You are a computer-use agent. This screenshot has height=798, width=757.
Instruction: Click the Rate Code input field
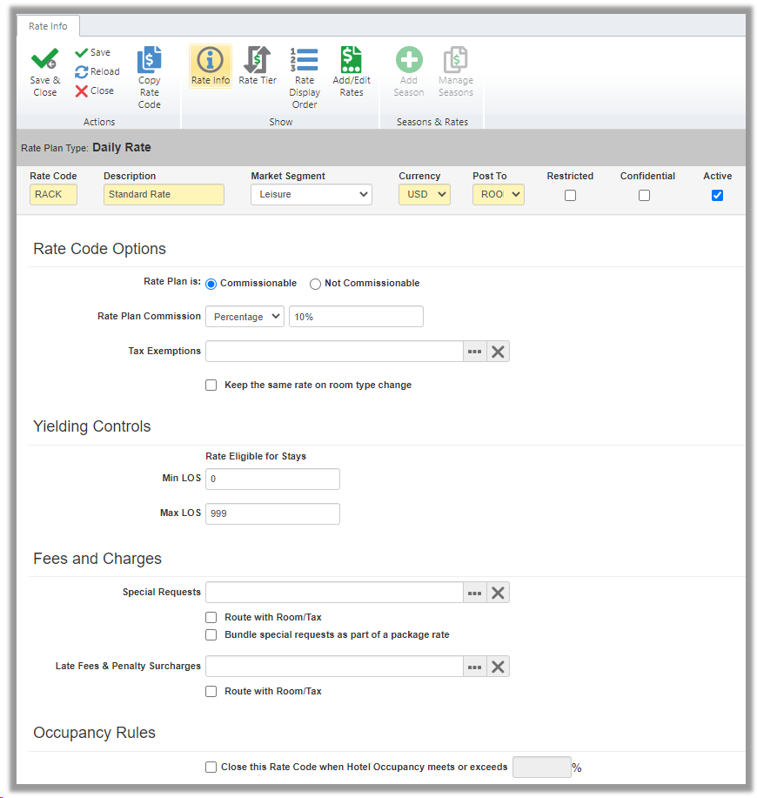click(x=53, y=194)
